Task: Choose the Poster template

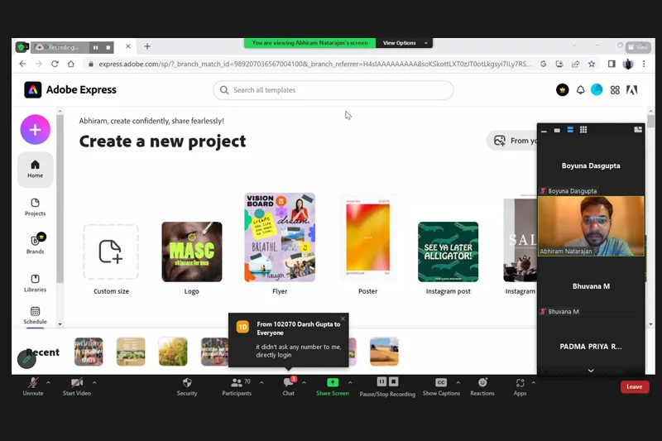Action: (x=367, y=243)
